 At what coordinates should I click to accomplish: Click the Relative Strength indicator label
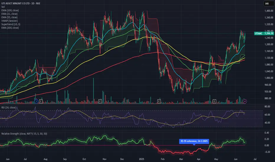(x=24, y=134)
